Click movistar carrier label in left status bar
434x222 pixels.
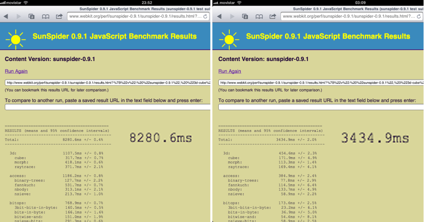pos(14,3)
